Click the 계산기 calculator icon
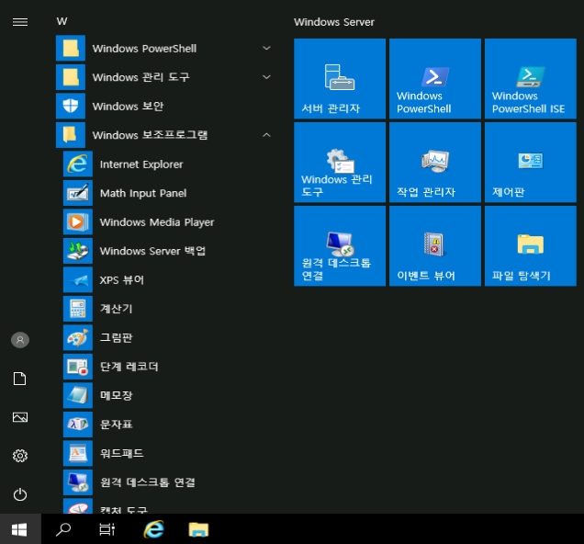The image size is (584, 544). click(x=78, y=309)
